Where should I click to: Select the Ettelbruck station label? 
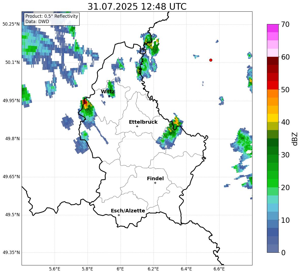(143, 122)
